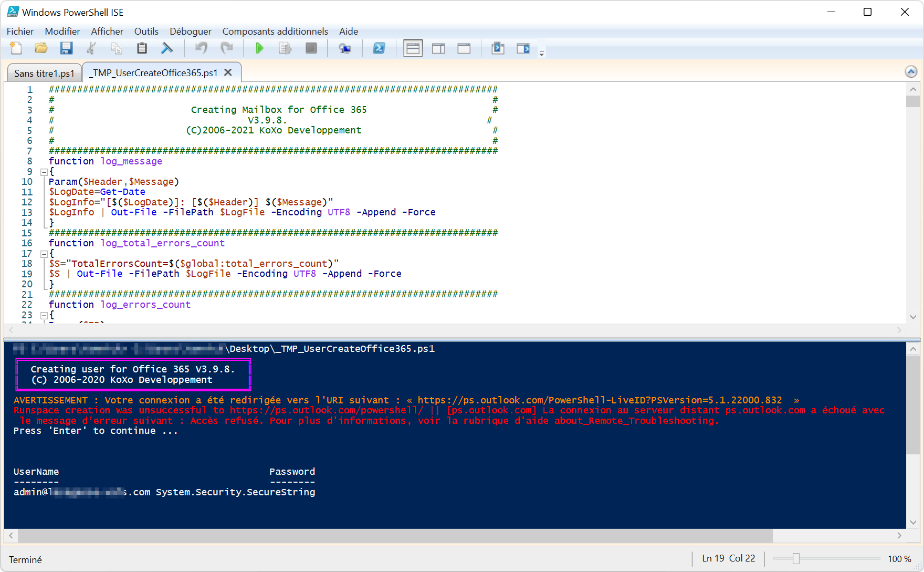This screenshot has height=572, width=924.
Task: Place cursor on function log_message line
Action: (106, 161)
